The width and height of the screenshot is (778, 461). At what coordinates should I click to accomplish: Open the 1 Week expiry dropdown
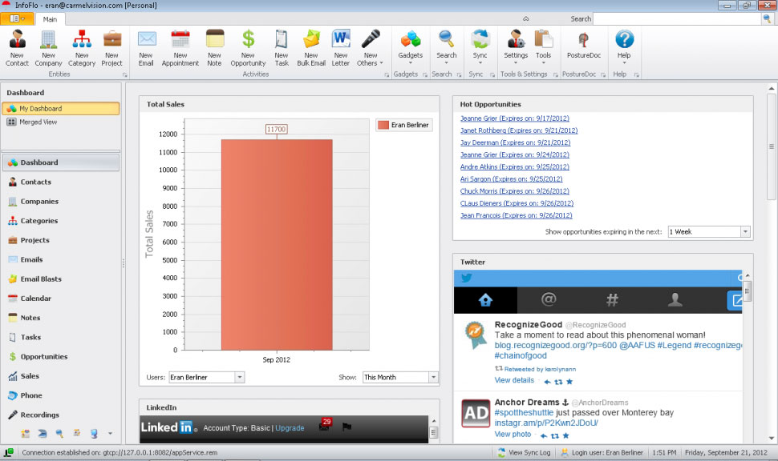click(745, 232)
